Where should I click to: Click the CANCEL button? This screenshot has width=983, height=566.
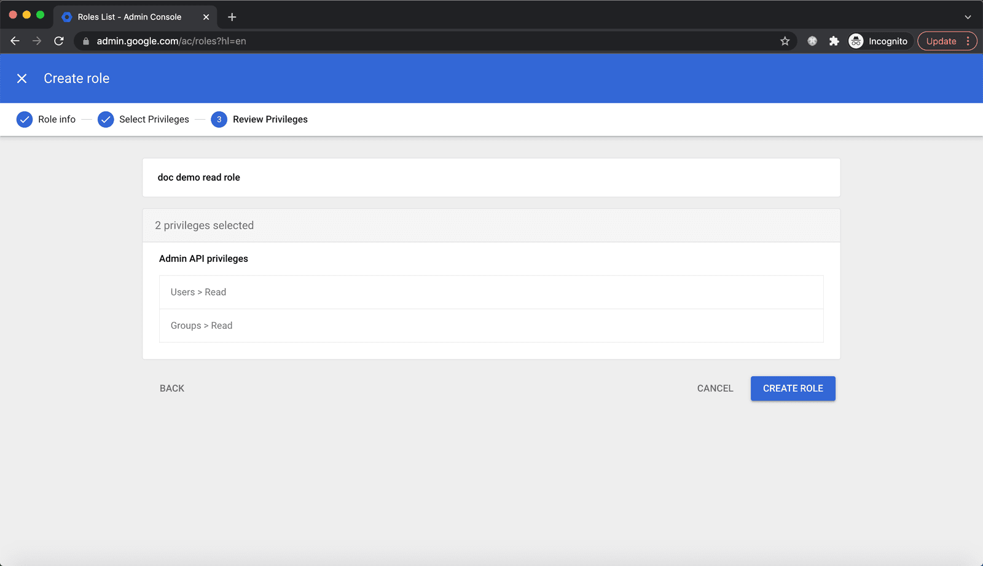(715, 388)
